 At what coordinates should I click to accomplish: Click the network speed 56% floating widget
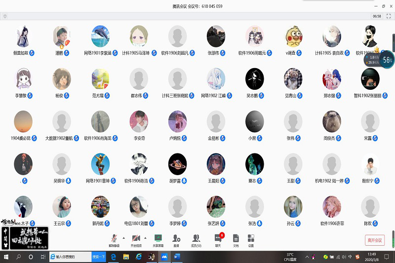(388, 60)
